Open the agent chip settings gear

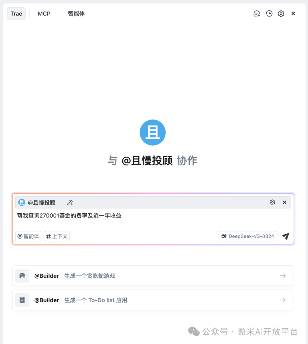272,203
